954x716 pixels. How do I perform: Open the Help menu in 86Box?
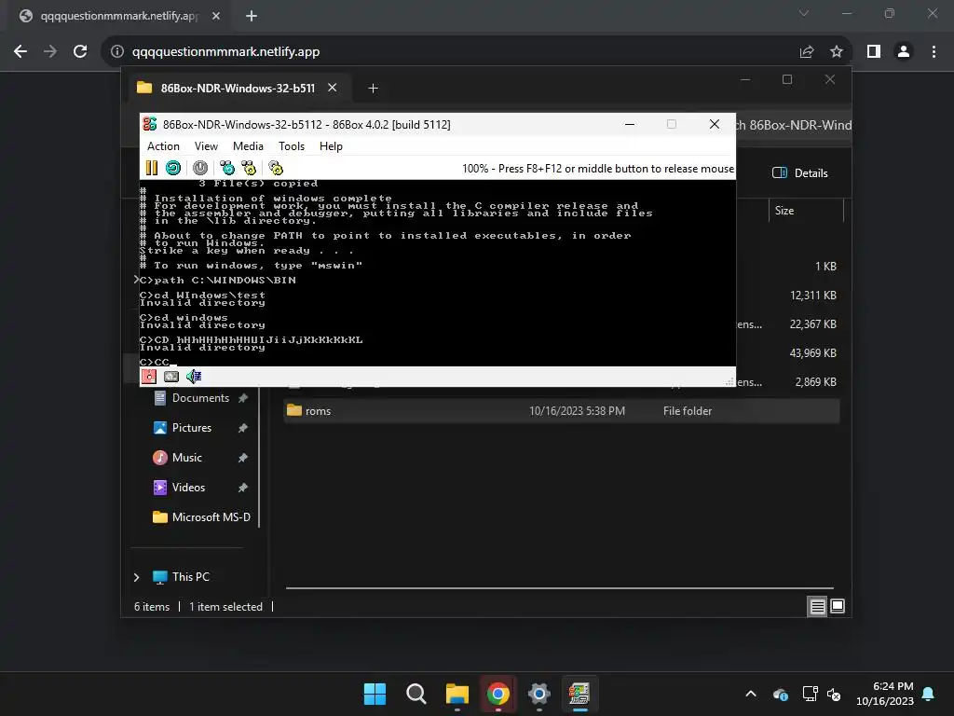(x=331, y=146)
